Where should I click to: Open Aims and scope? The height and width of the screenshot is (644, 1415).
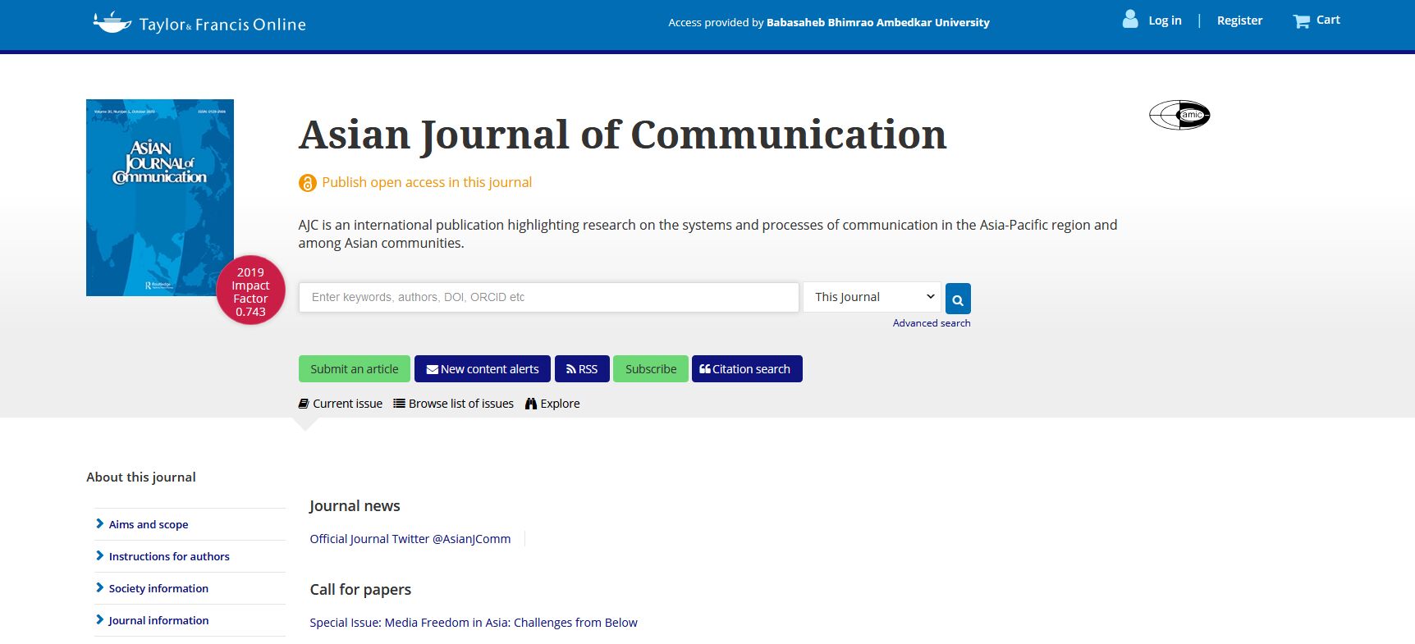[149, 524]
